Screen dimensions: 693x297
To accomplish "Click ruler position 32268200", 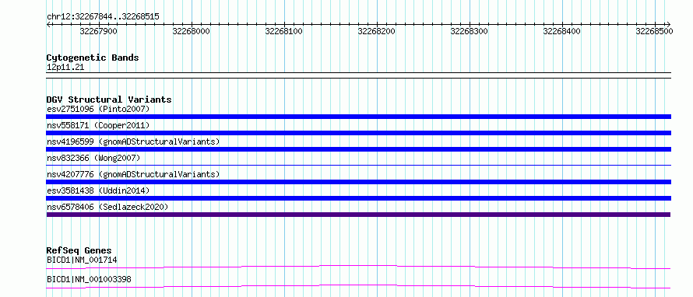I will (377, 31).
